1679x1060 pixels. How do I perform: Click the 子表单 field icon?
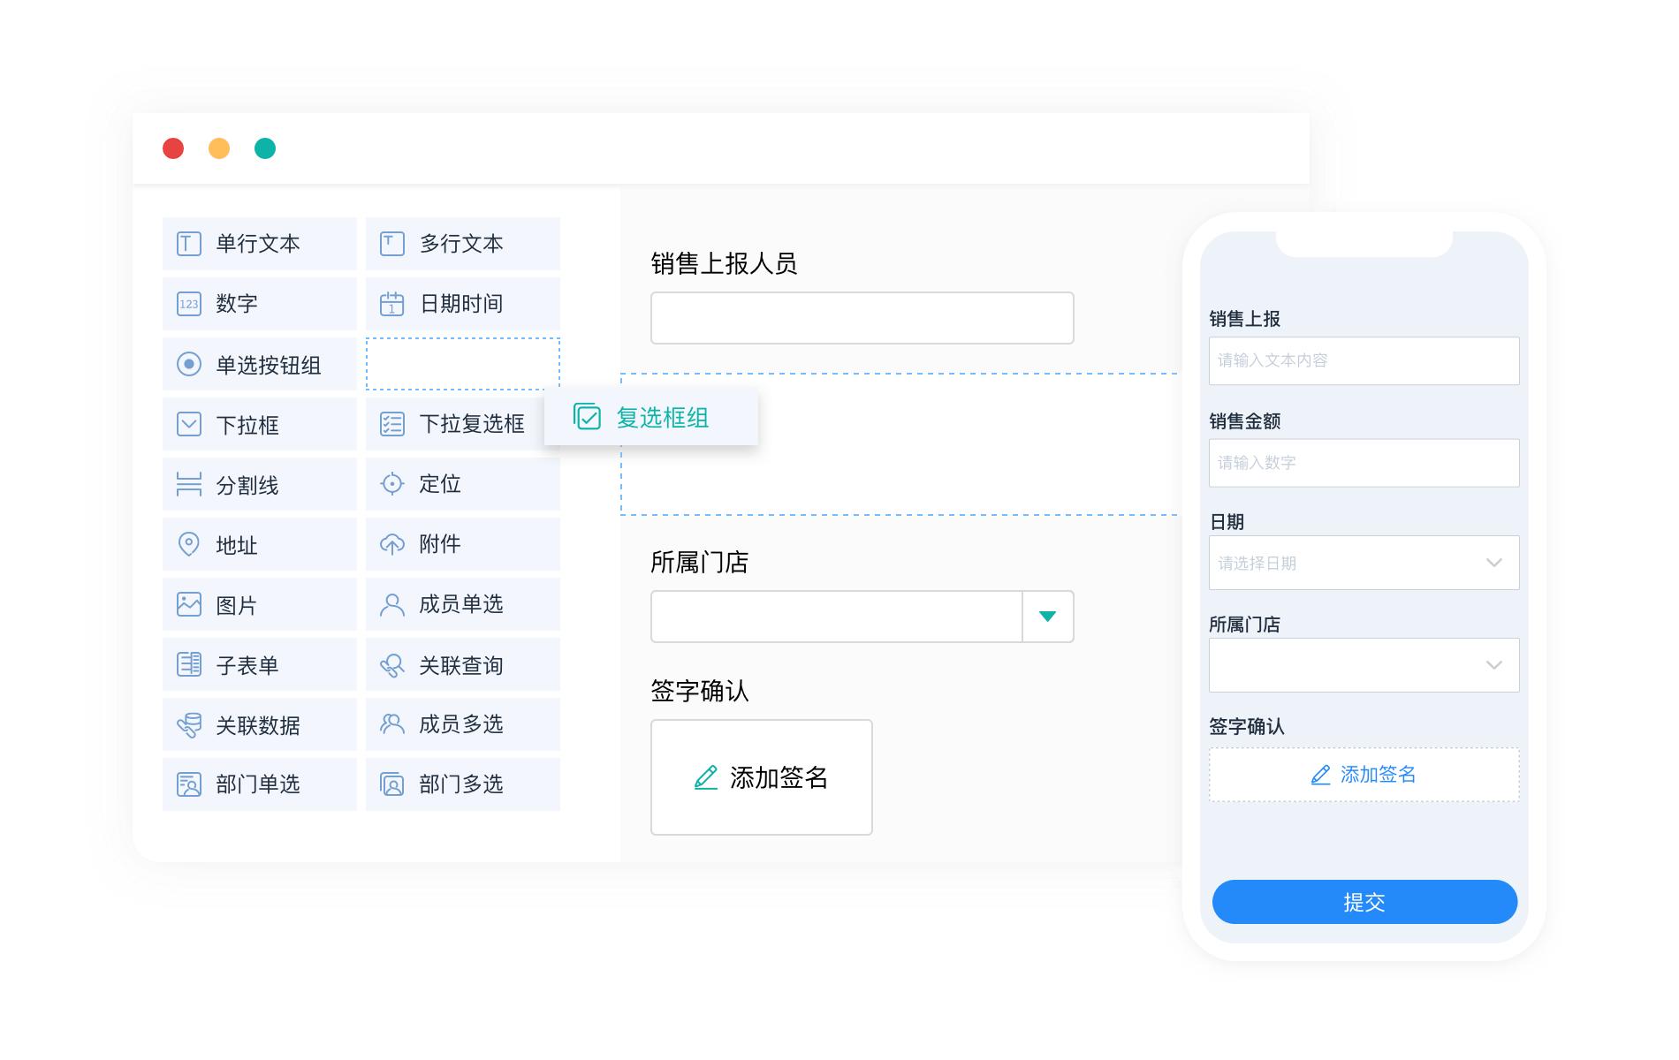(188, 664)
